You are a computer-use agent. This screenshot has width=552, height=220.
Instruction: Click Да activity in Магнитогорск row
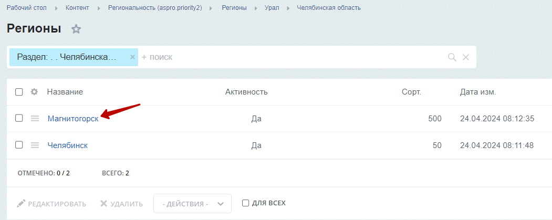(x=256, y=119)
